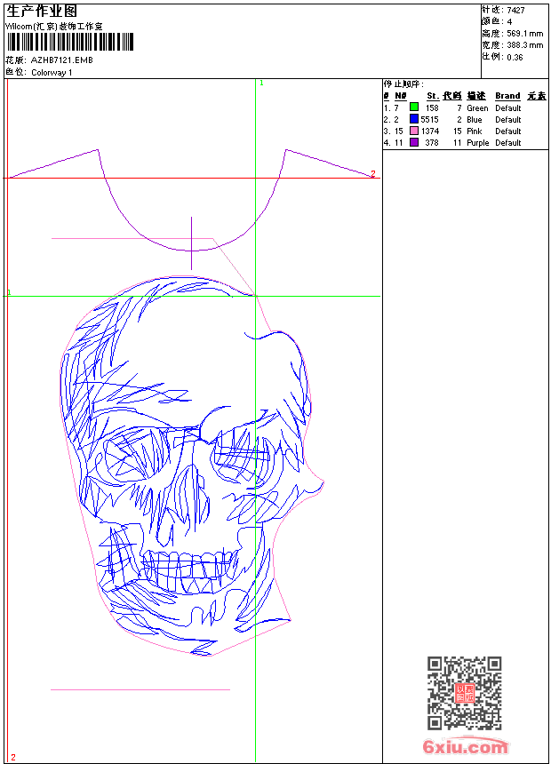Select the 'Purple' description in row 4
This screenshot has height=764, width=551.
[477, 142]
